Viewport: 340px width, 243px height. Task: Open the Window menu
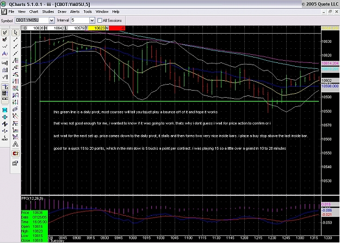tap(102, 12)
